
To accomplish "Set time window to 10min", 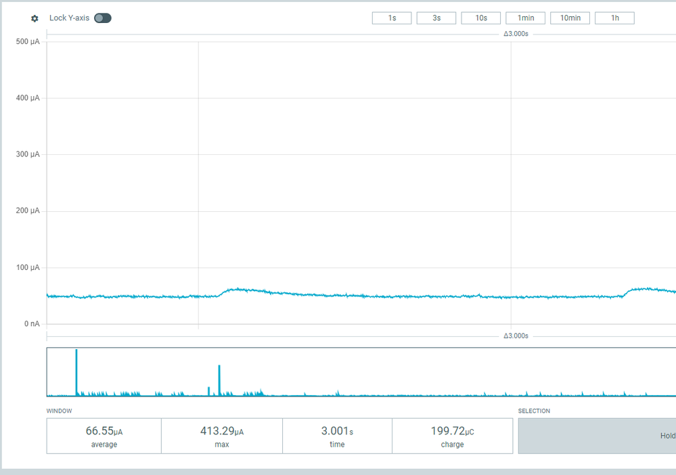I will point(570,18).
